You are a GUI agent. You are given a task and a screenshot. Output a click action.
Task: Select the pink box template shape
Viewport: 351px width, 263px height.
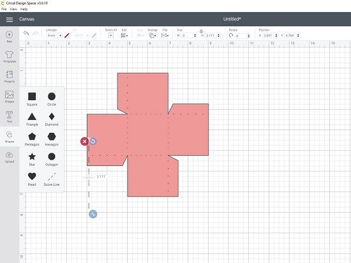(x=148, y=135)
